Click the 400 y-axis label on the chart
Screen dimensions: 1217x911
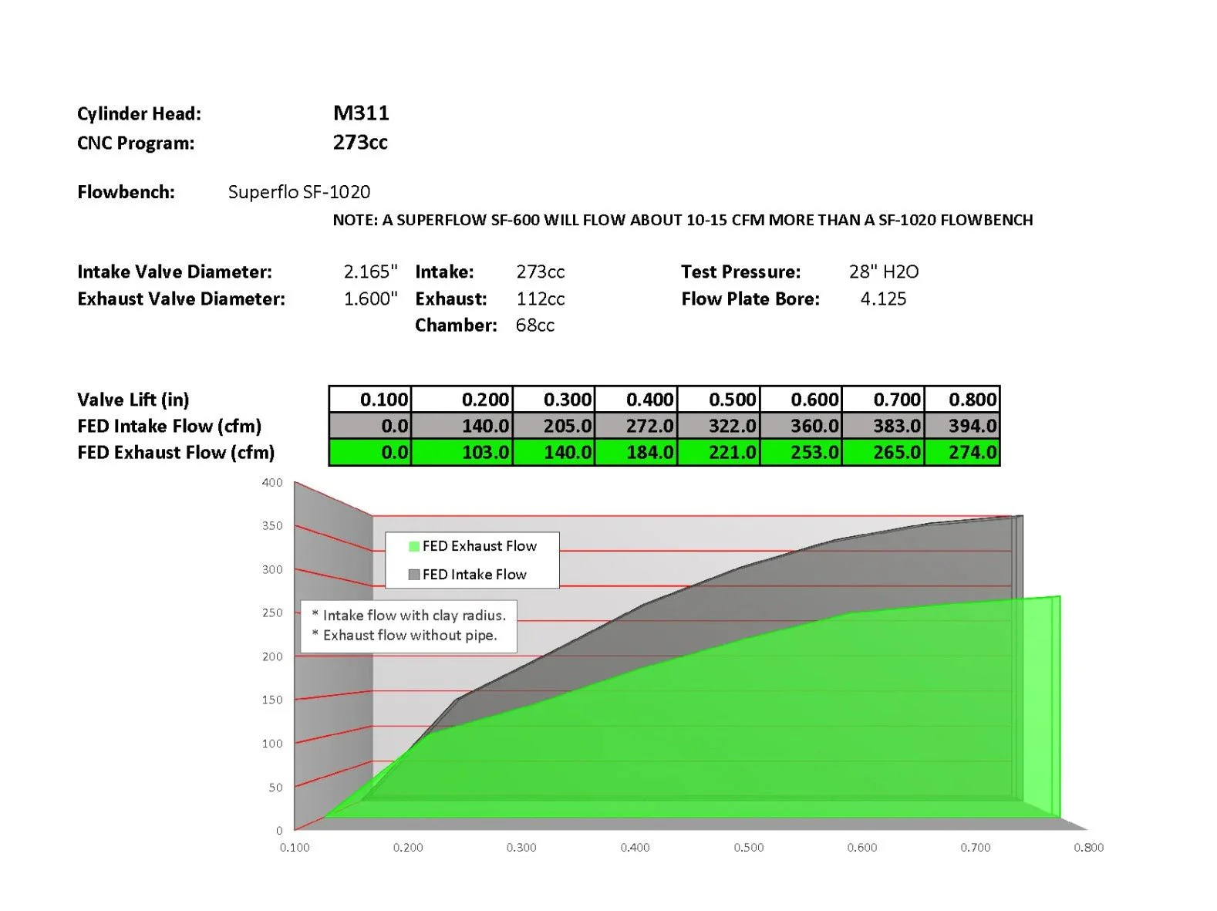point(272,483)
